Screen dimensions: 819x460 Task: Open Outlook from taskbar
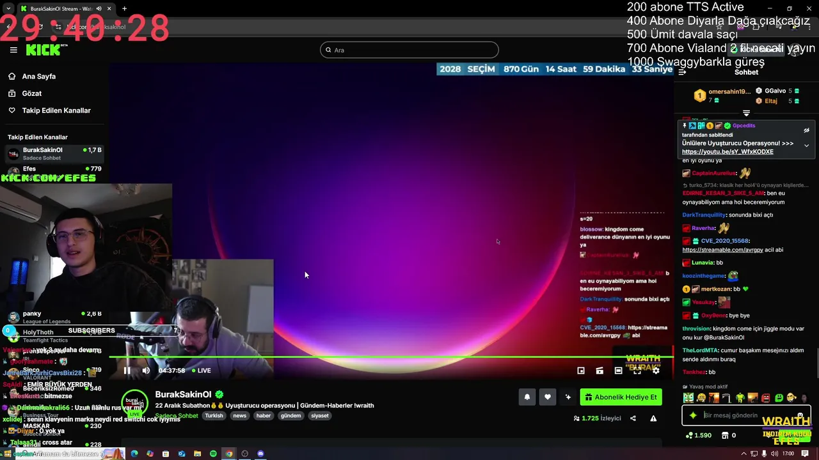tap(181, 454)
